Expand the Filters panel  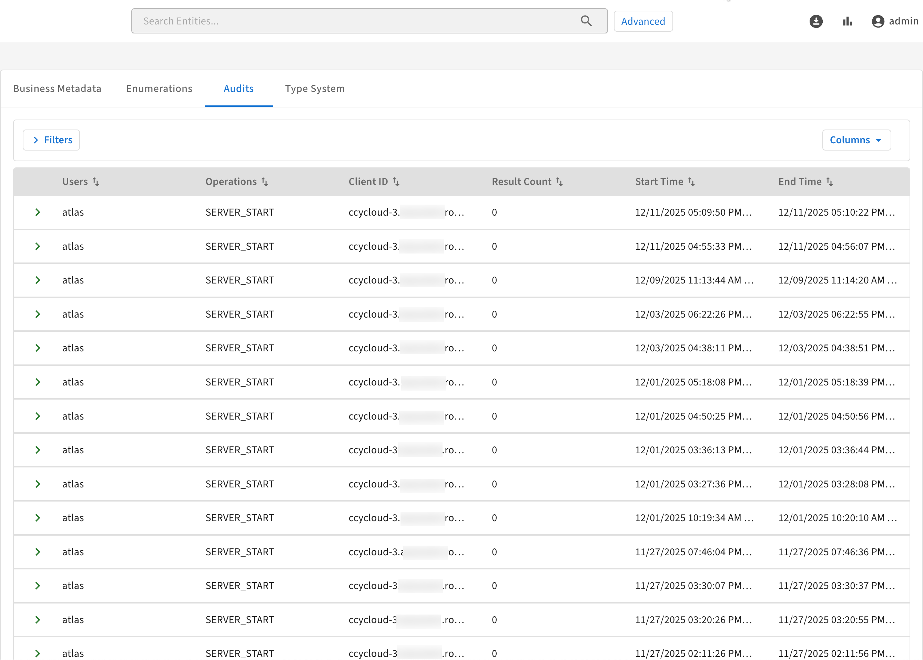tap(51, 140)
